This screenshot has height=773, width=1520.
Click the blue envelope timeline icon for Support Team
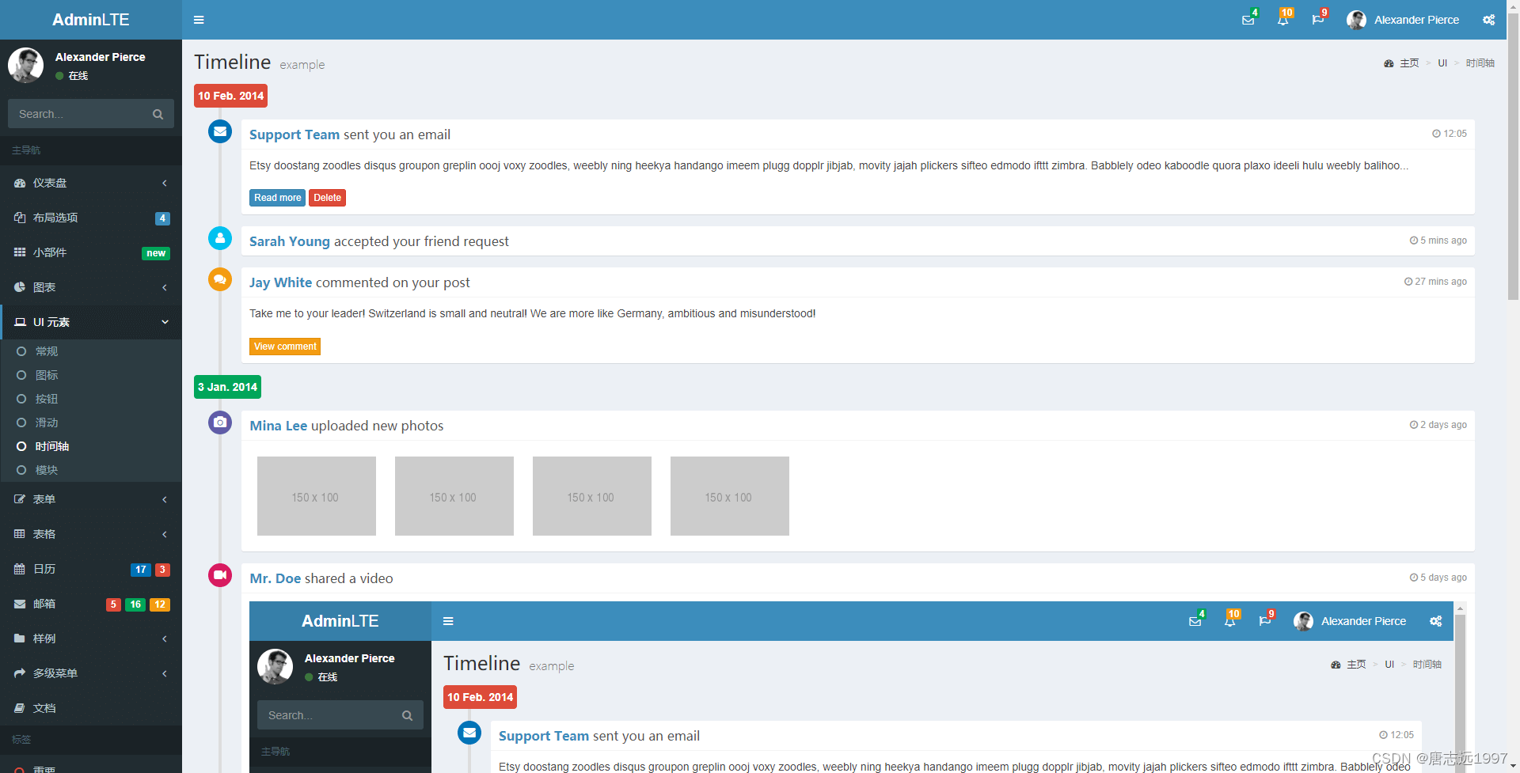point(220,131)
